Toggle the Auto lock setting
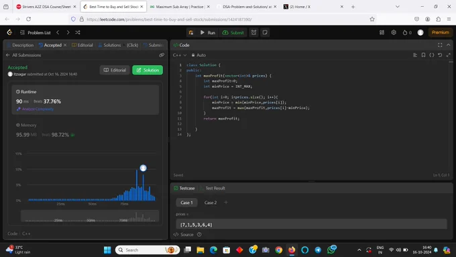Screen dimensions: 456x257 198,55
